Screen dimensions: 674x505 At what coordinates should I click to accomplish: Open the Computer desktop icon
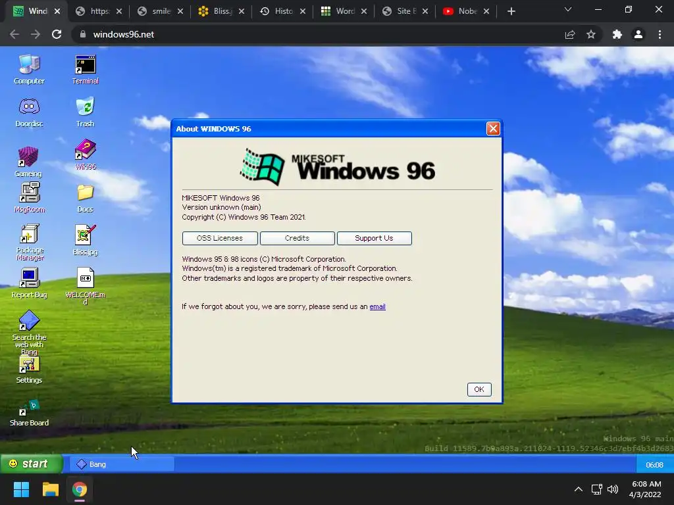[x=29, y=70]
